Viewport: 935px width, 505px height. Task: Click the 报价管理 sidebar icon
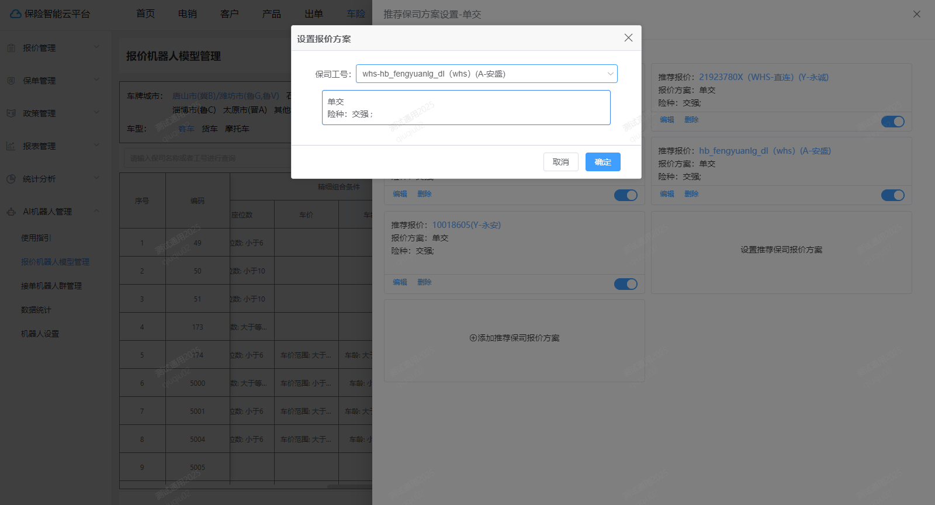click(x=11, y=48)
